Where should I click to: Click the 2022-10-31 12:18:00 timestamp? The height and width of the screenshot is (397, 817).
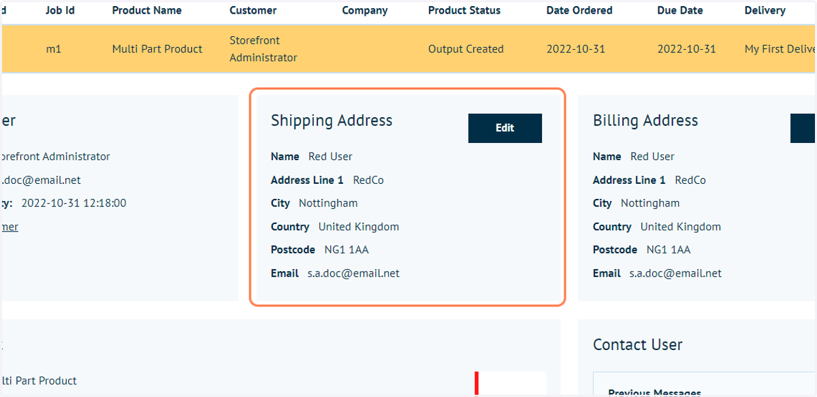tap(74, 203)
